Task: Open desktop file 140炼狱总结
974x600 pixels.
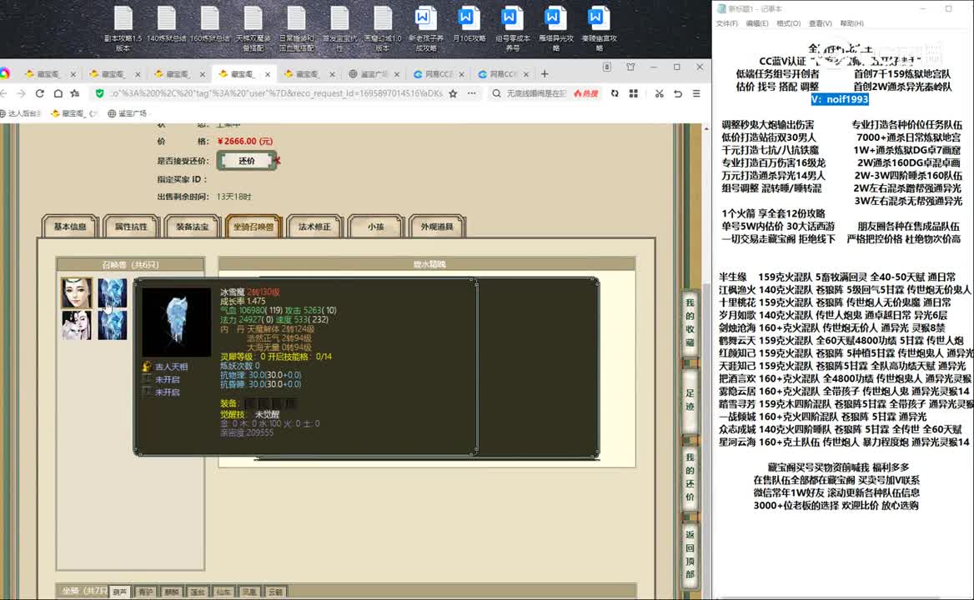Action: [x=167, y=25]
